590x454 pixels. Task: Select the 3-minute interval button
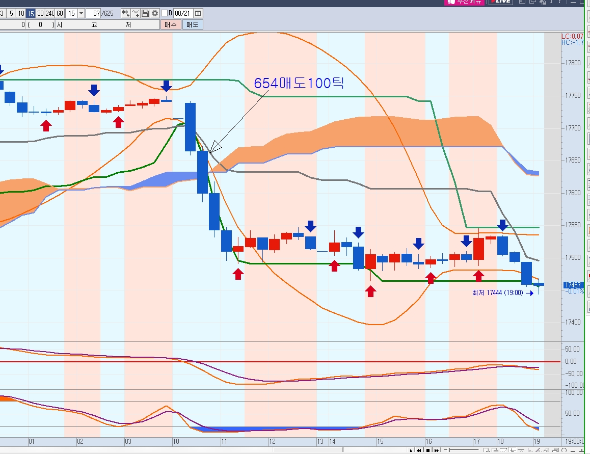click(x=2, y=14)
